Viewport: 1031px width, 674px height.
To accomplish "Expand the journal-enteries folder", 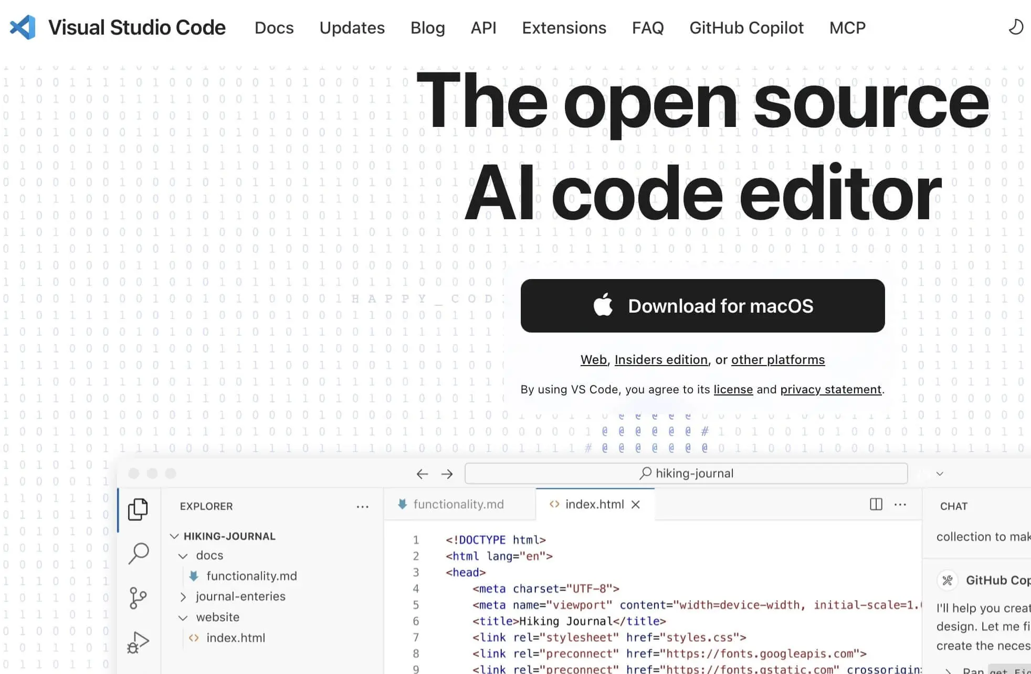I will click(x=183, y=596).
